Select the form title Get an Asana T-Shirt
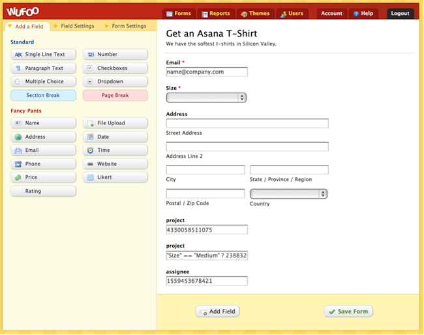The image size is (424, 335). [211, 33]
